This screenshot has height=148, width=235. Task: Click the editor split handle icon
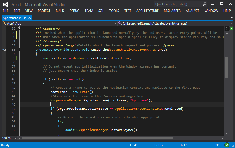point(227,28)
